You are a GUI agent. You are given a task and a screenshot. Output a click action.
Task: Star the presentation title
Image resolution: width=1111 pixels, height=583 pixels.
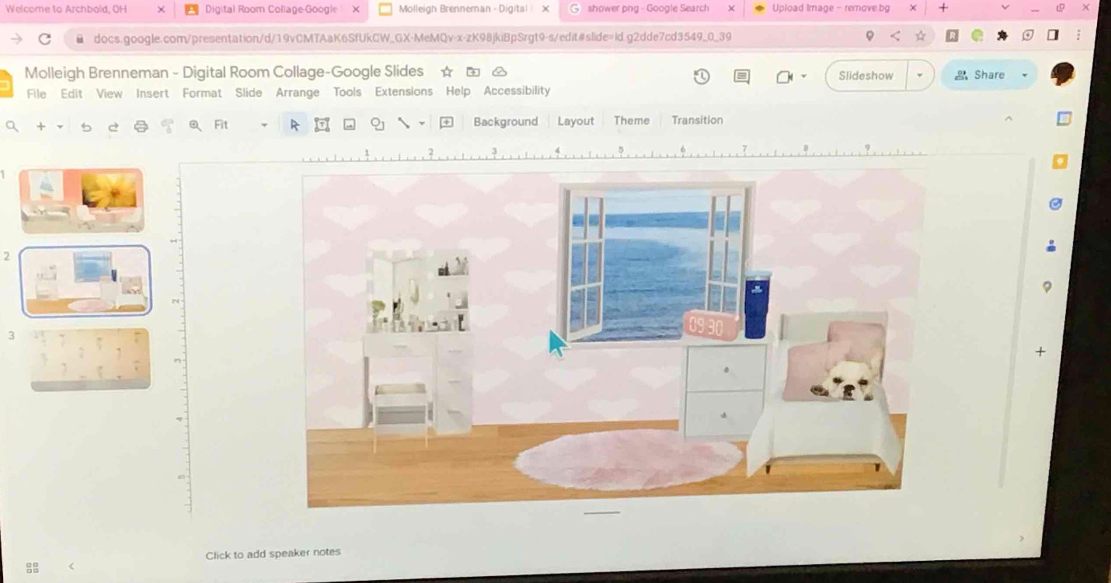446,72
